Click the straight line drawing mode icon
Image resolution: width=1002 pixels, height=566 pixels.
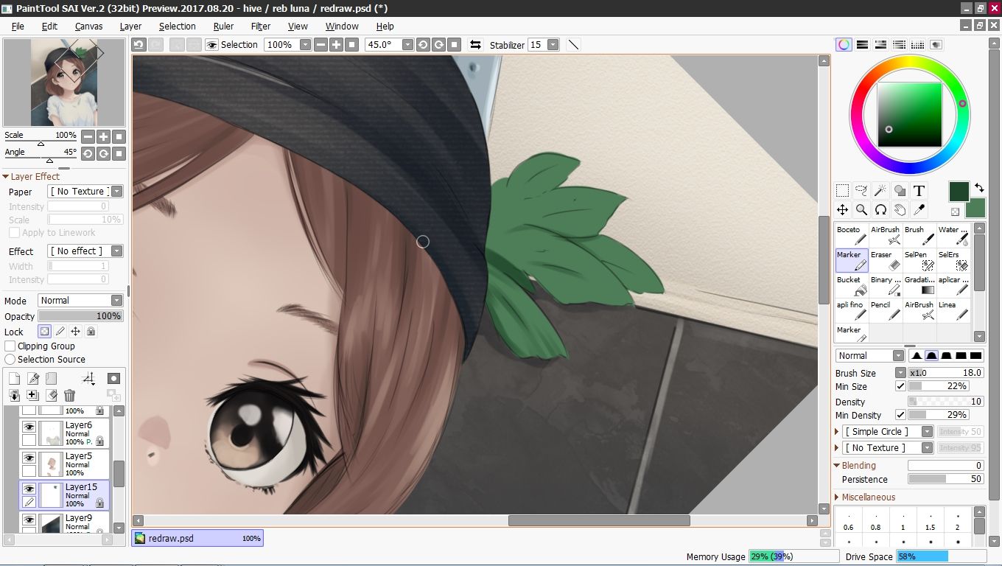coord(573,44)
